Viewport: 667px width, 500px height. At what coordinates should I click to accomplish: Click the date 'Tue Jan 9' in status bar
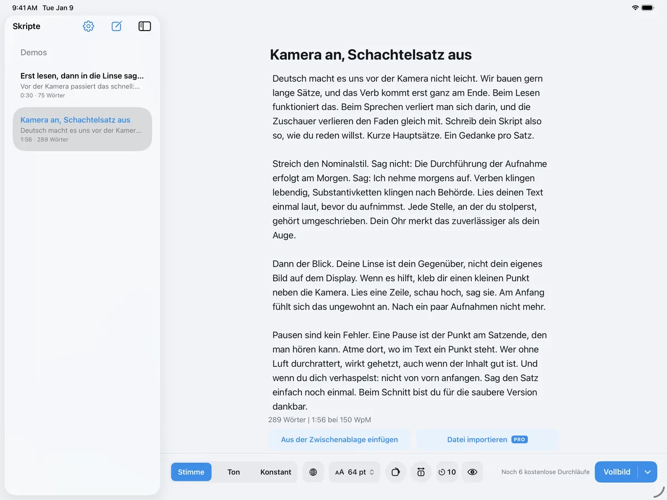[58, 8]
